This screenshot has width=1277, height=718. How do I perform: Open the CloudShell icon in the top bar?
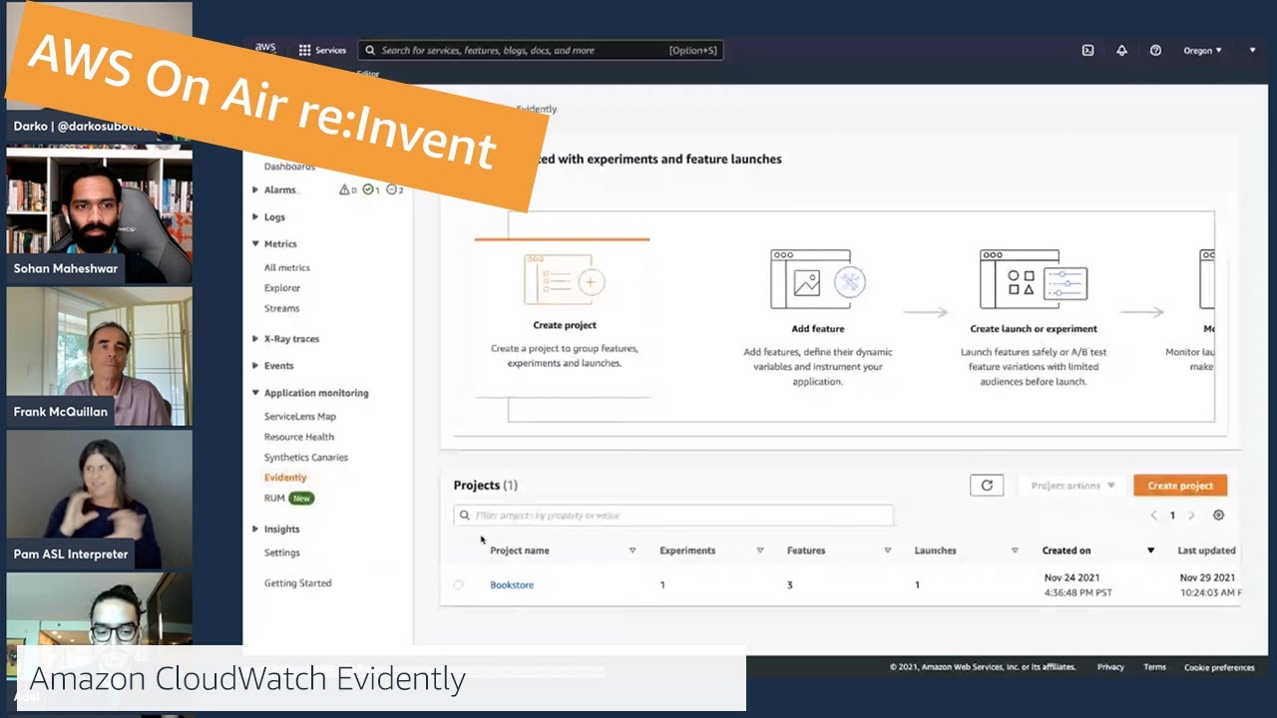pyautogui.click(x=1087, y=50)
